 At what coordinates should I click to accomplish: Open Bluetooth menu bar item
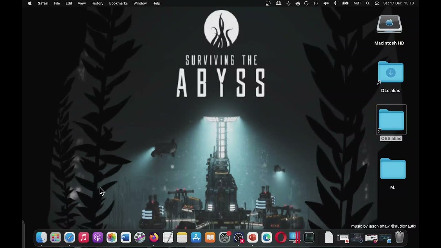point(335,3)
